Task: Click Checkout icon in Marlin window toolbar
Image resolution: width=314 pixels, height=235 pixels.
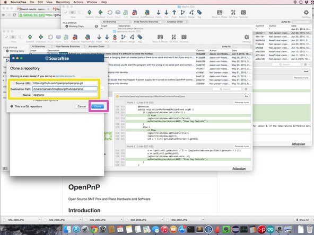Action: [x=100, y=13]
